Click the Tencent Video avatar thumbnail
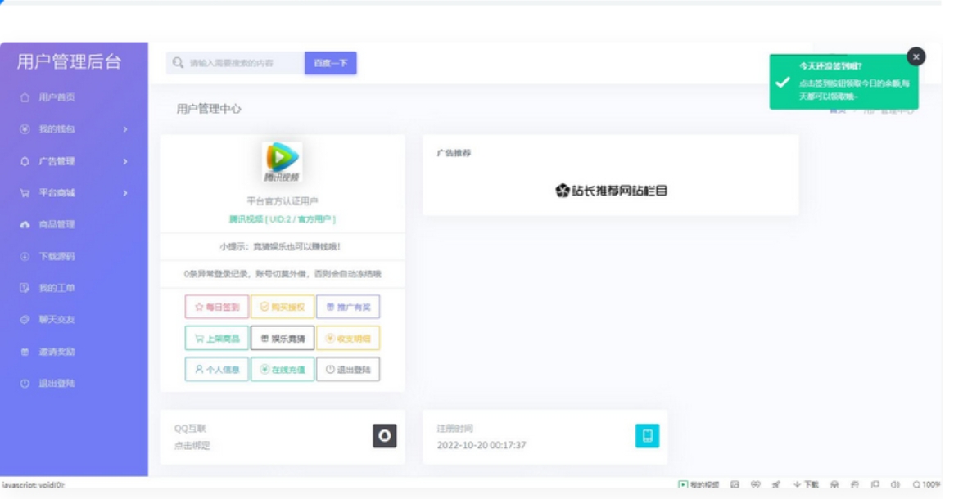The height and width of the screenshot is (499, 954). pos(282,162)
